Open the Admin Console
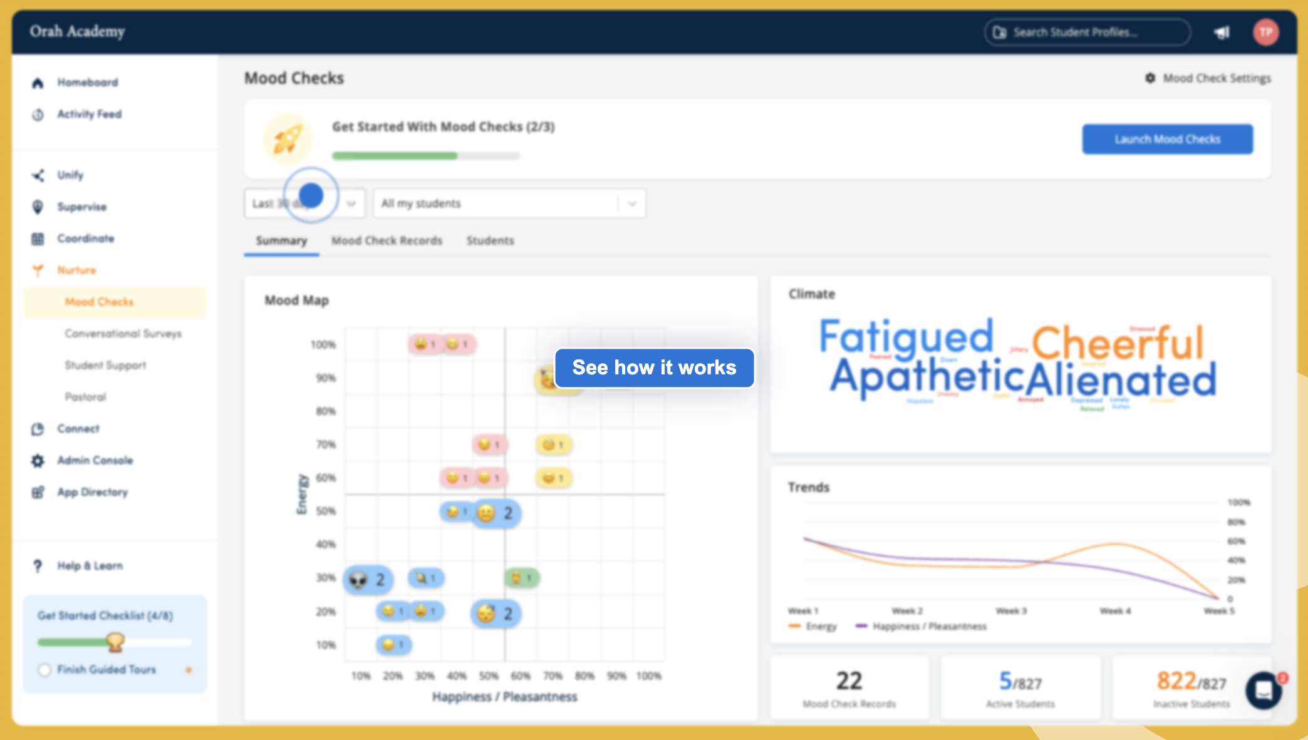 coord(94,460)
